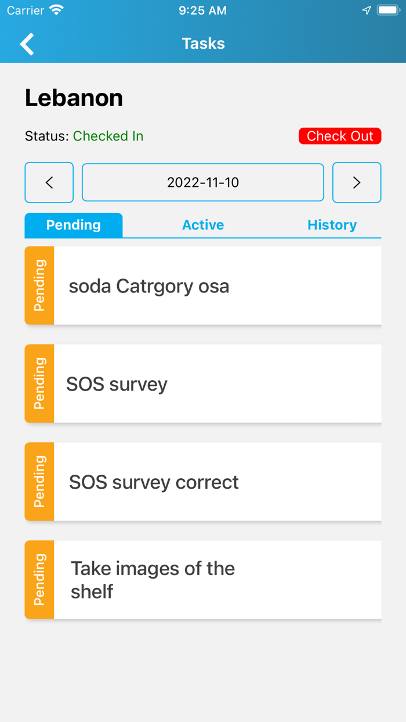406x722 pixels.
Task: Advance to the next day with the right chevron
Action: click(x=357, y=182)
